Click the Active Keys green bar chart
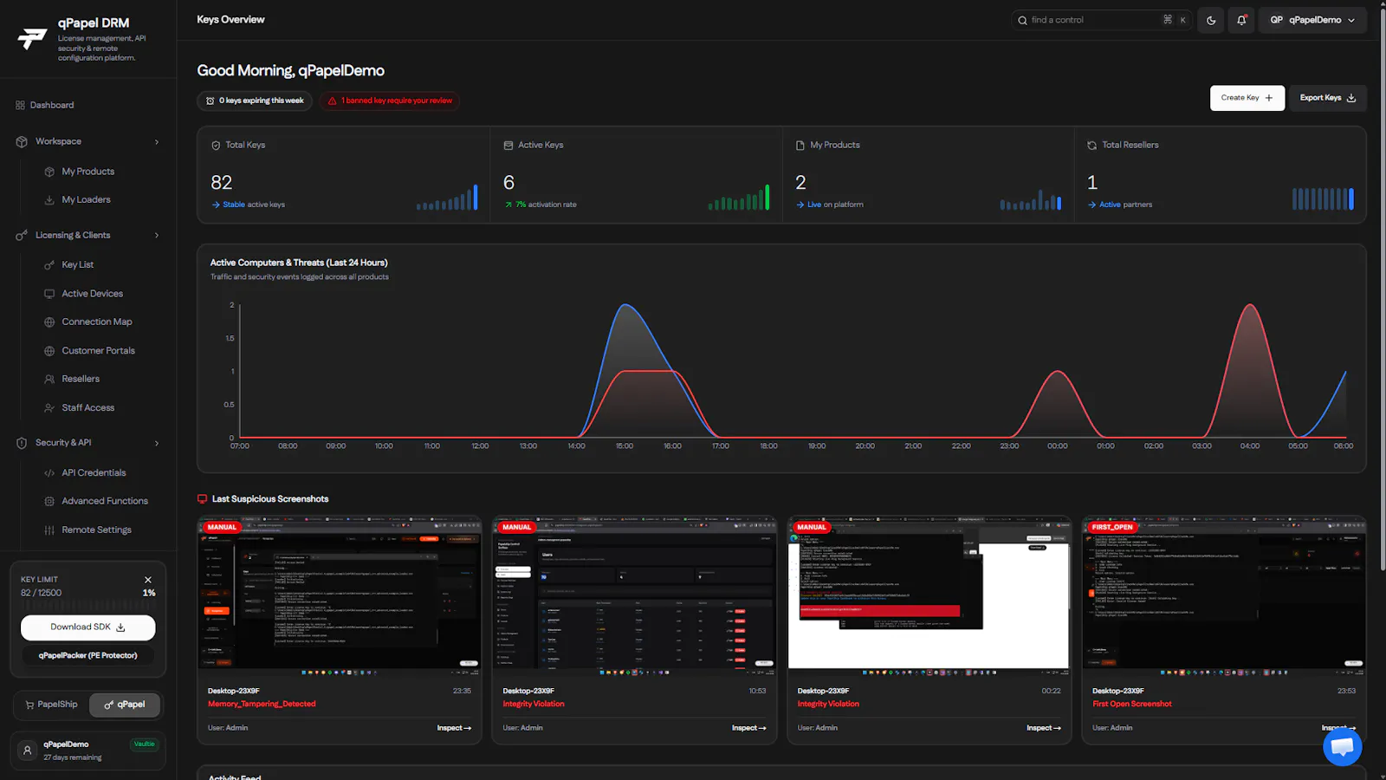The width and height of the screenshot is (1386, 780). [739, 198]
